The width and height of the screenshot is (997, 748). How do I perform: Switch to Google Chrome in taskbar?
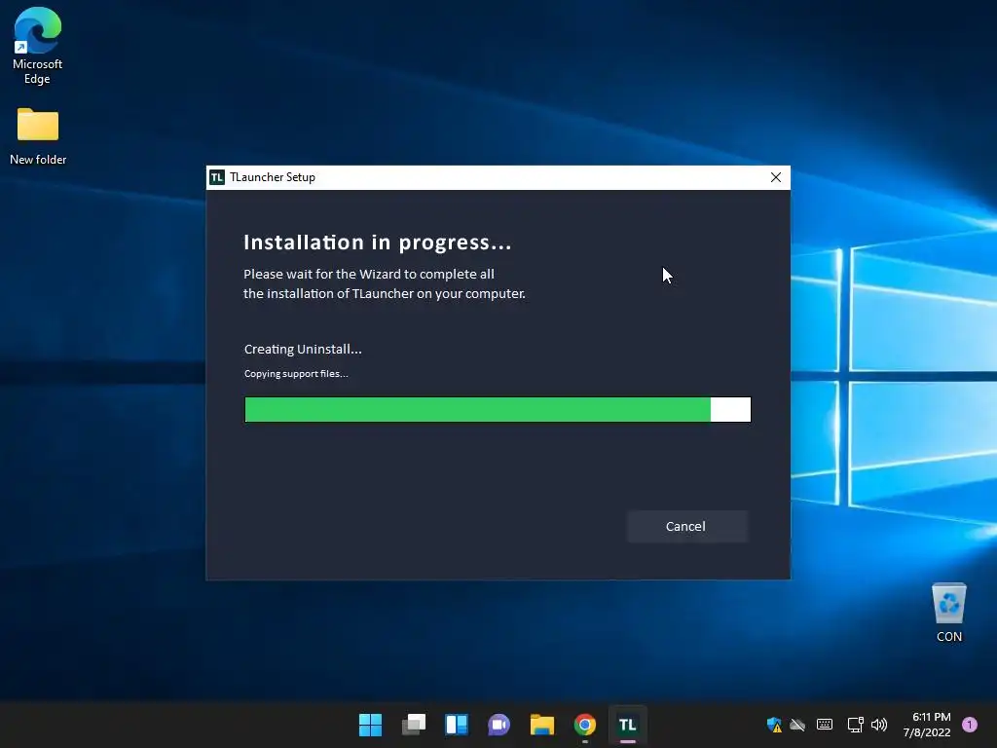coord(585,725)
